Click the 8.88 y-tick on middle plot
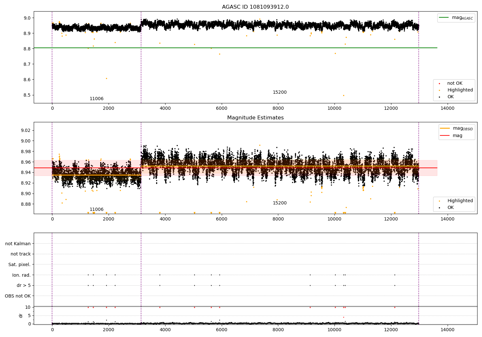 tap(26, 204)
